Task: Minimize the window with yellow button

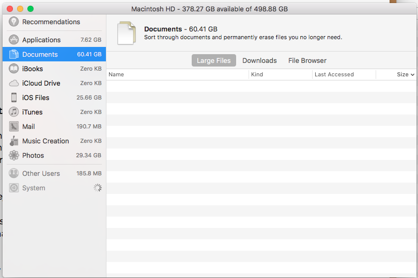Action: 20,9
